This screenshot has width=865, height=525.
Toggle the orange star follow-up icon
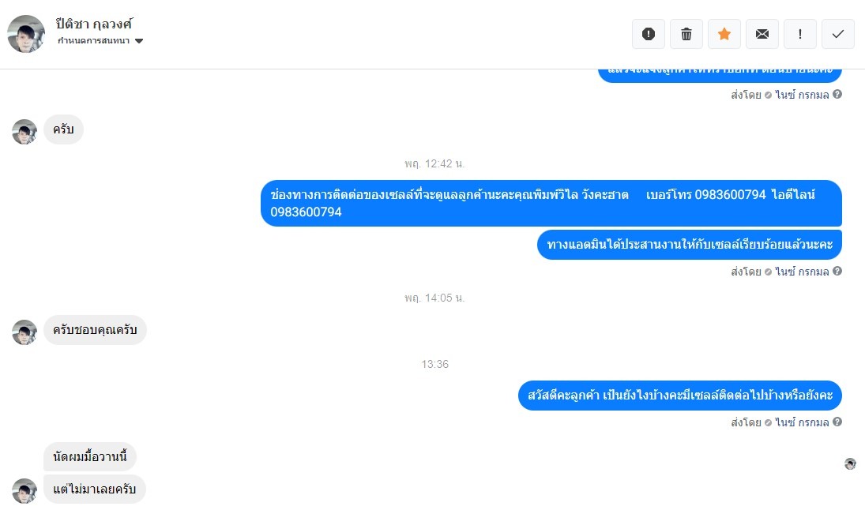724,34
